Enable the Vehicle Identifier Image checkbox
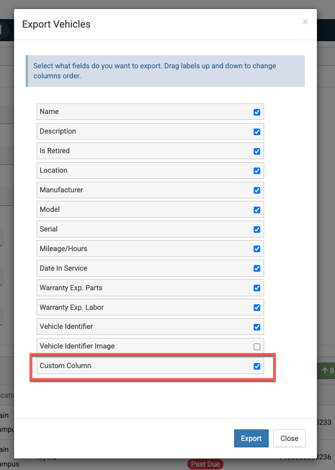Screen dimensions: 335x470 pos(257,346)
